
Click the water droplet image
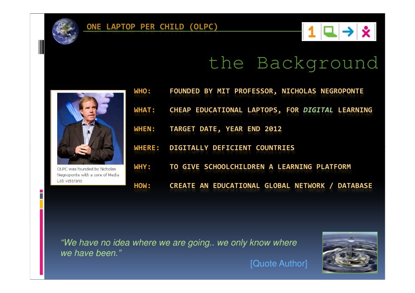click(x=350, y=252)
